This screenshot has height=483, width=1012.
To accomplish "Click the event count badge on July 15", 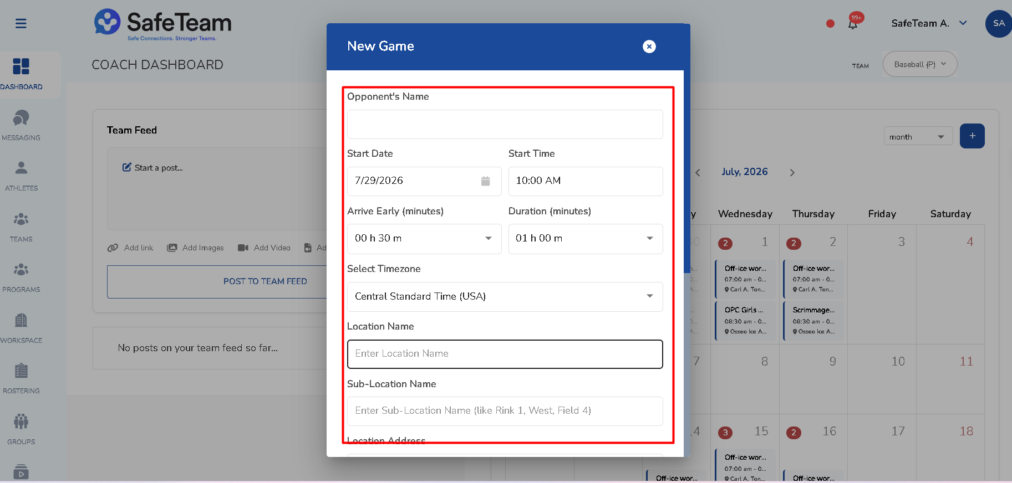I will coord(725,433).
